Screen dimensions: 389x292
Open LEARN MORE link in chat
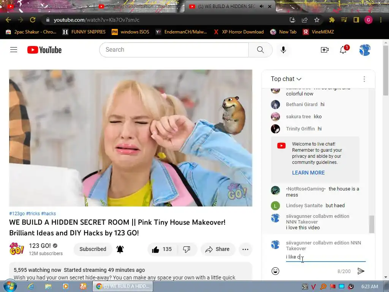click(308, 173)
